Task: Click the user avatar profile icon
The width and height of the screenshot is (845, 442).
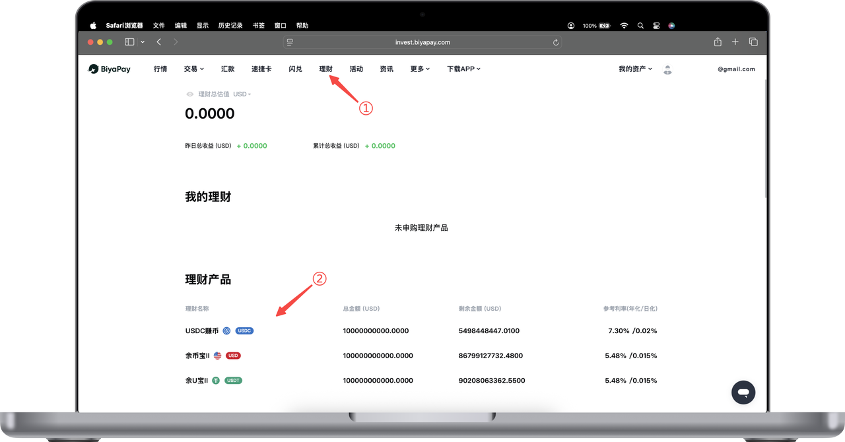Action: tap(667, 69)
